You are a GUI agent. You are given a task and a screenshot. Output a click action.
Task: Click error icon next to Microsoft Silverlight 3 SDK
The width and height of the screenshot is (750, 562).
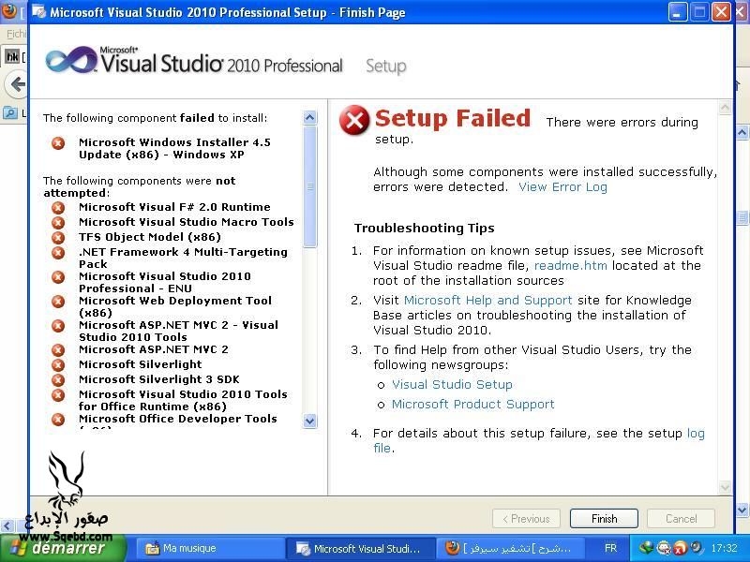[x=58, y=379]
